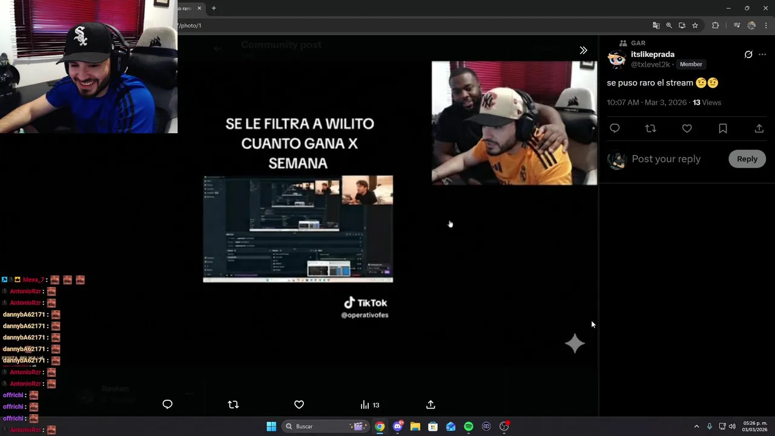Click the sparkle Grok image button

(x=575, y=343)
